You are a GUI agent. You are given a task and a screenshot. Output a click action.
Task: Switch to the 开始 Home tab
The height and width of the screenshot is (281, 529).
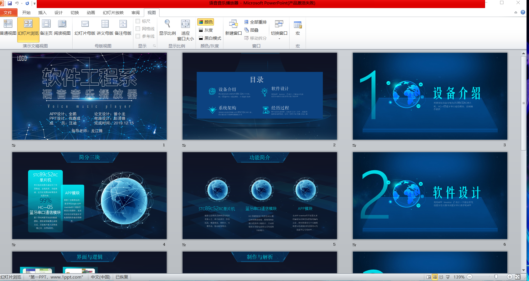tap(26, 12)
